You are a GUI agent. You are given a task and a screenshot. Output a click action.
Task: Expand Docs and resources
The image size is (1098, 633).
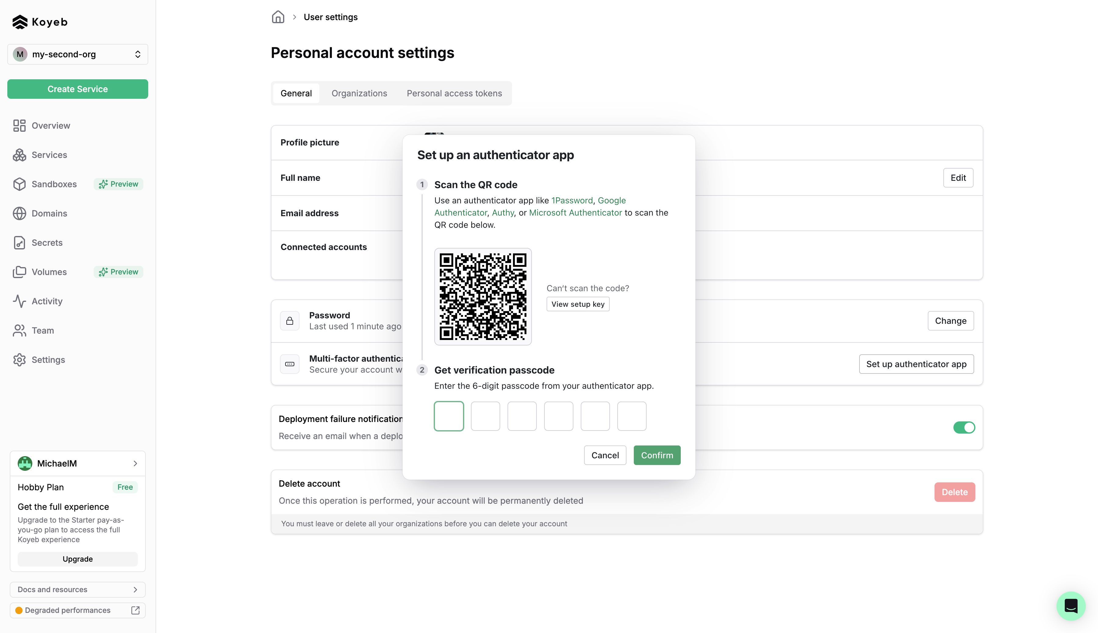pyautogui.click(x=77, y=589)
